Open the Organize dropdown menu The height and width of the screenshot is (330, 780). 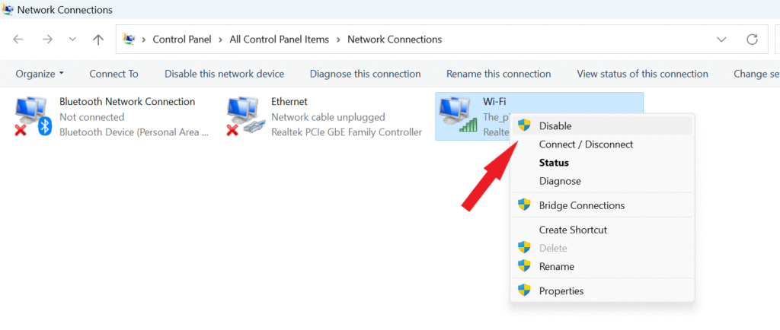tap(40, 74)
